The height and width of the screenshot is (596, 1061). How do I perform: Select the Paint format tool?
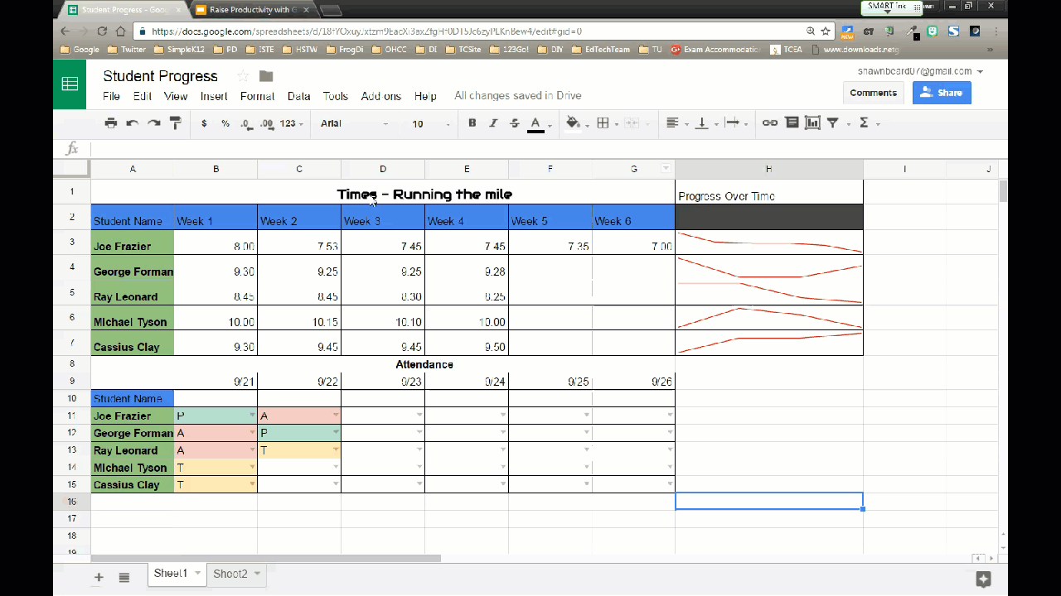click(x=175, y=123)
